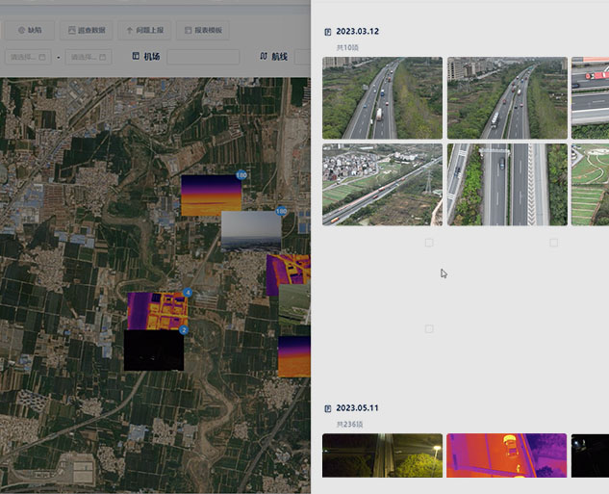Click the 机场 airport icon

(136, 57)
